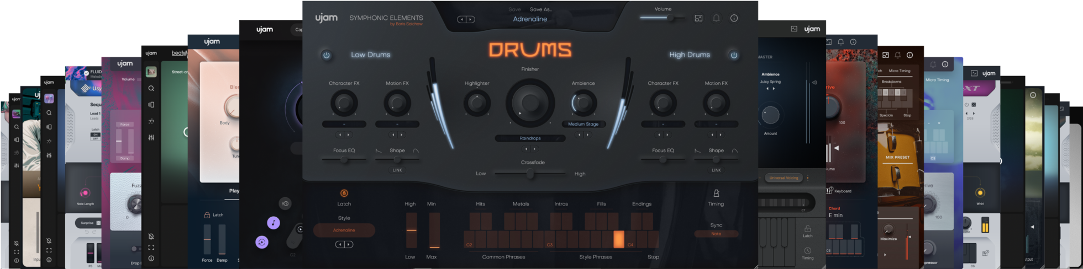The image size is (1083, 269).
Task: Open the notification bell in Symphonic Elements
Action: pos(716,18)
